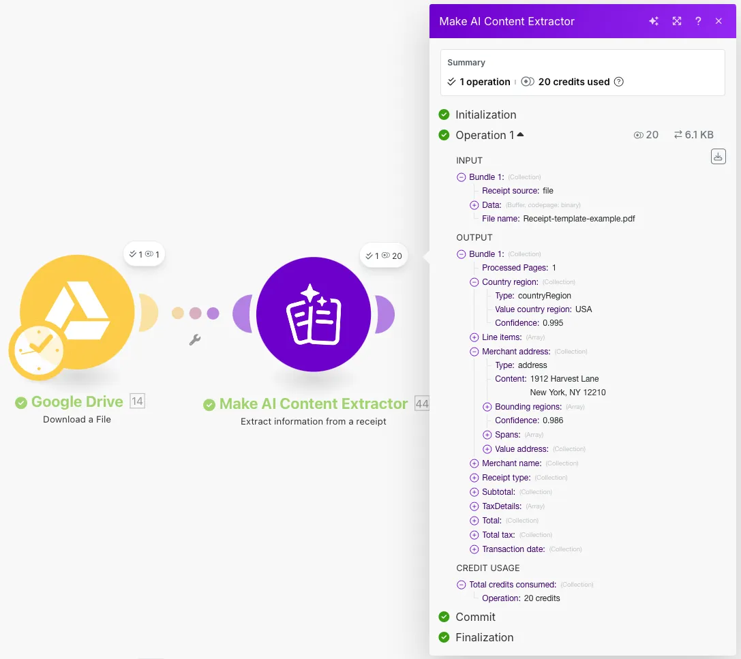The image size is (741, 659).
Task: Select the Receipt source: file row
Action: [517, 191]
